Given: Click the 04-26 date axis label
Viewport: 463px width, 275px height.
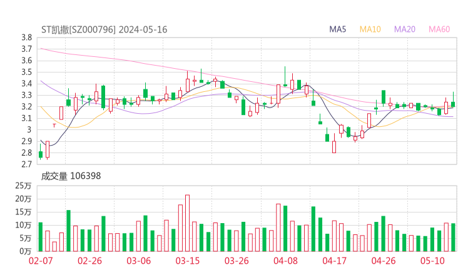Looking at the screenshot, I should [384, 261].
